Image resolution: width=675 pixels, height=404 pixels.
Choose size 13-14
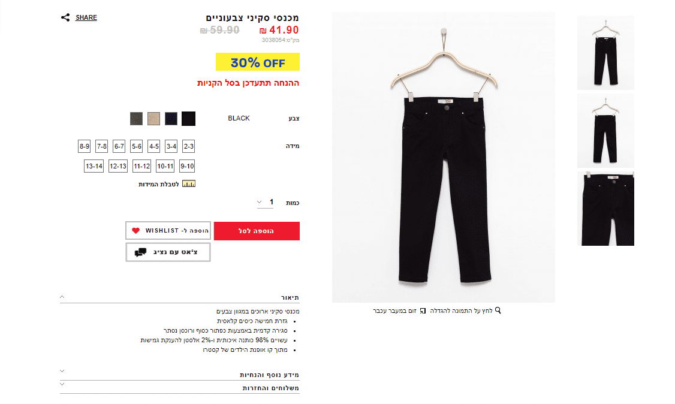[94, 166]
